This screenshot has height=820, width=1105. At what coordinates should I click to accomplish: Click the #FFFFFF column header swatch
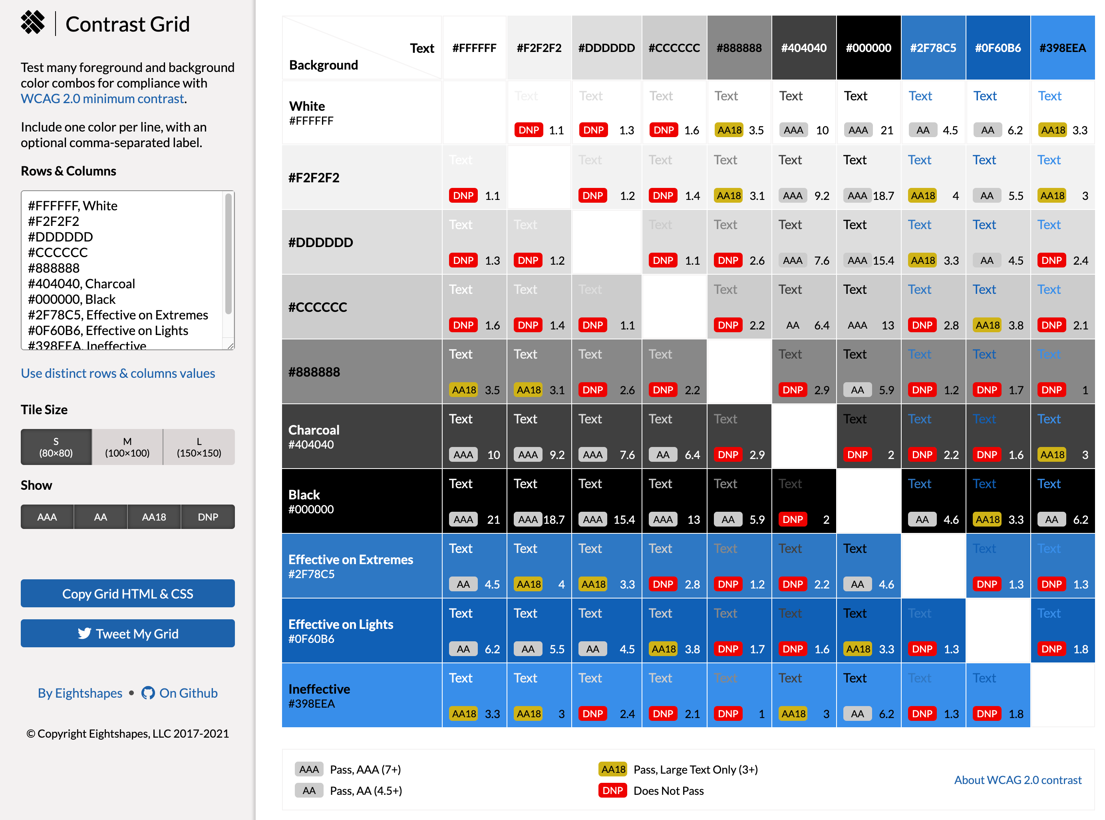[x=474, y=48]
